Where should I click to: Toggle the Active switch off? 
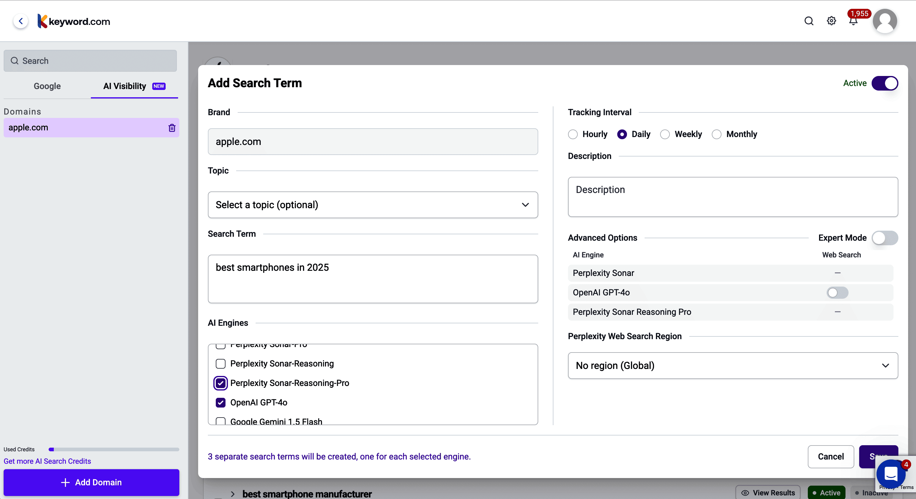884,83
